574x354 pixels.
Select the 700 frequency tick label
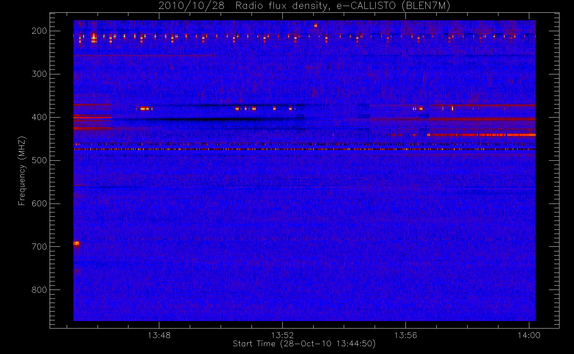click(x=39, y=247)
